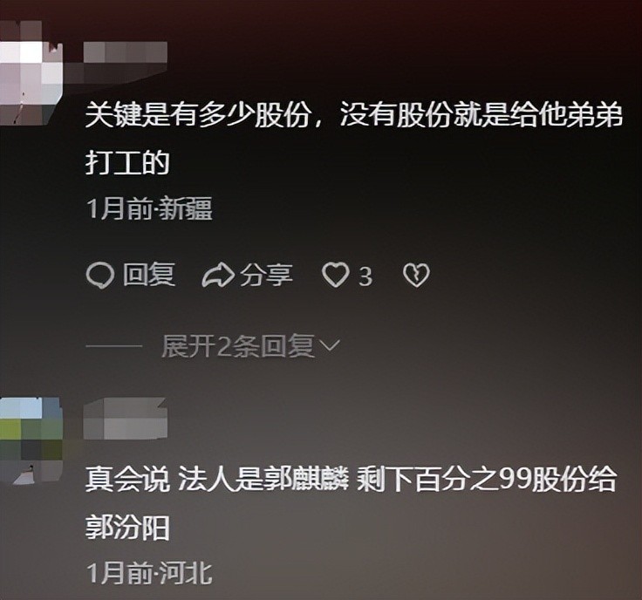Screen dimensions: 642x600
Task: Click the chevron after 展开2条回复
Action: 329,346
